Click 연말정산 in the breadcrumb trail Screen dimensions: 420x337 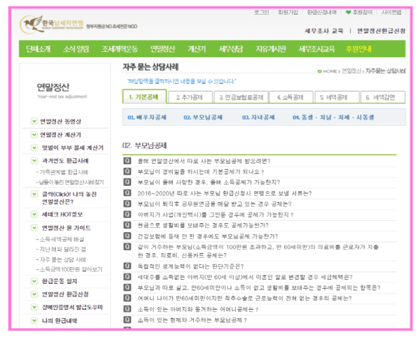(x=351, y=71)
